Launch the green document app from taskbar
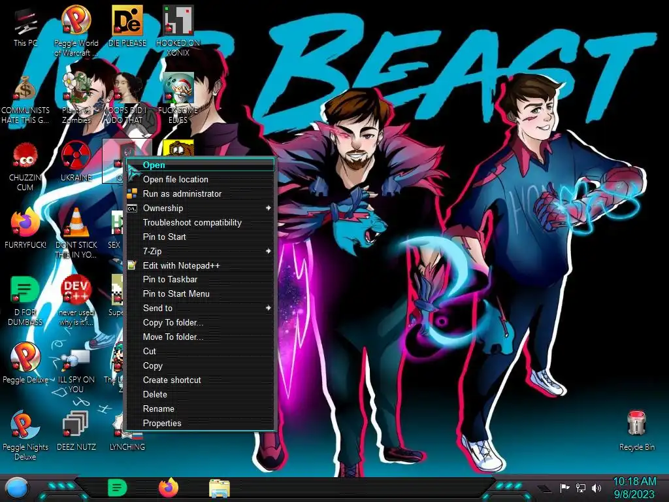Screen dimensions: 669x502 [118, 488]
